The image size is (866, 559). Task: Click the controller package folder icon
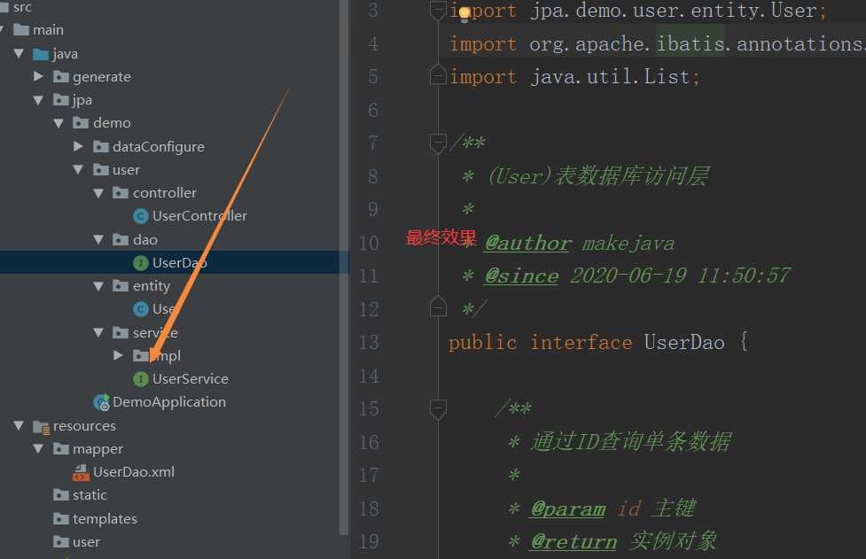121,192
